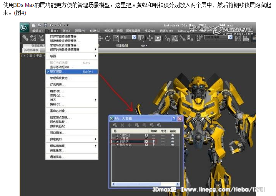The image size is (276, 196).
Task: Choose 灯光列表 menu entry
Action: 72,85
